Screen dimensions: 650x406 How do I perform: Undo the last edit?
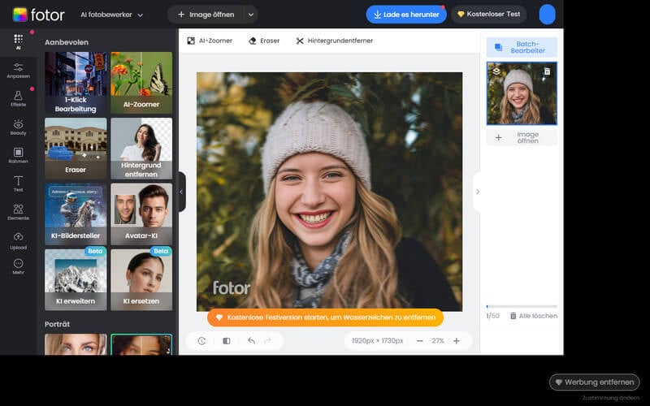(x=251, y=340)
